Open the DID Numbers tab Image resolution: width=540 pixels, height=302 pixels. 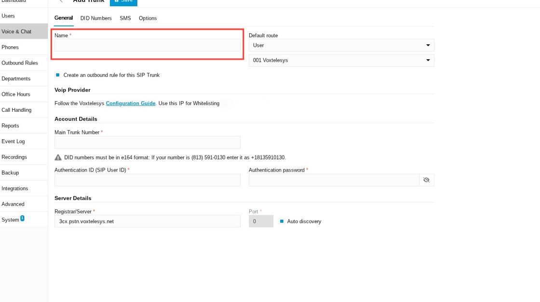[96, 18]
